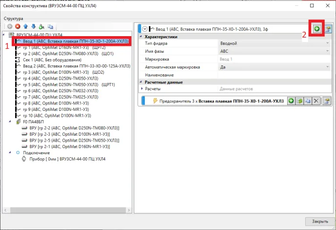
Task: Click green add icon in Ввод 1 header
Action: click(317, 29)
